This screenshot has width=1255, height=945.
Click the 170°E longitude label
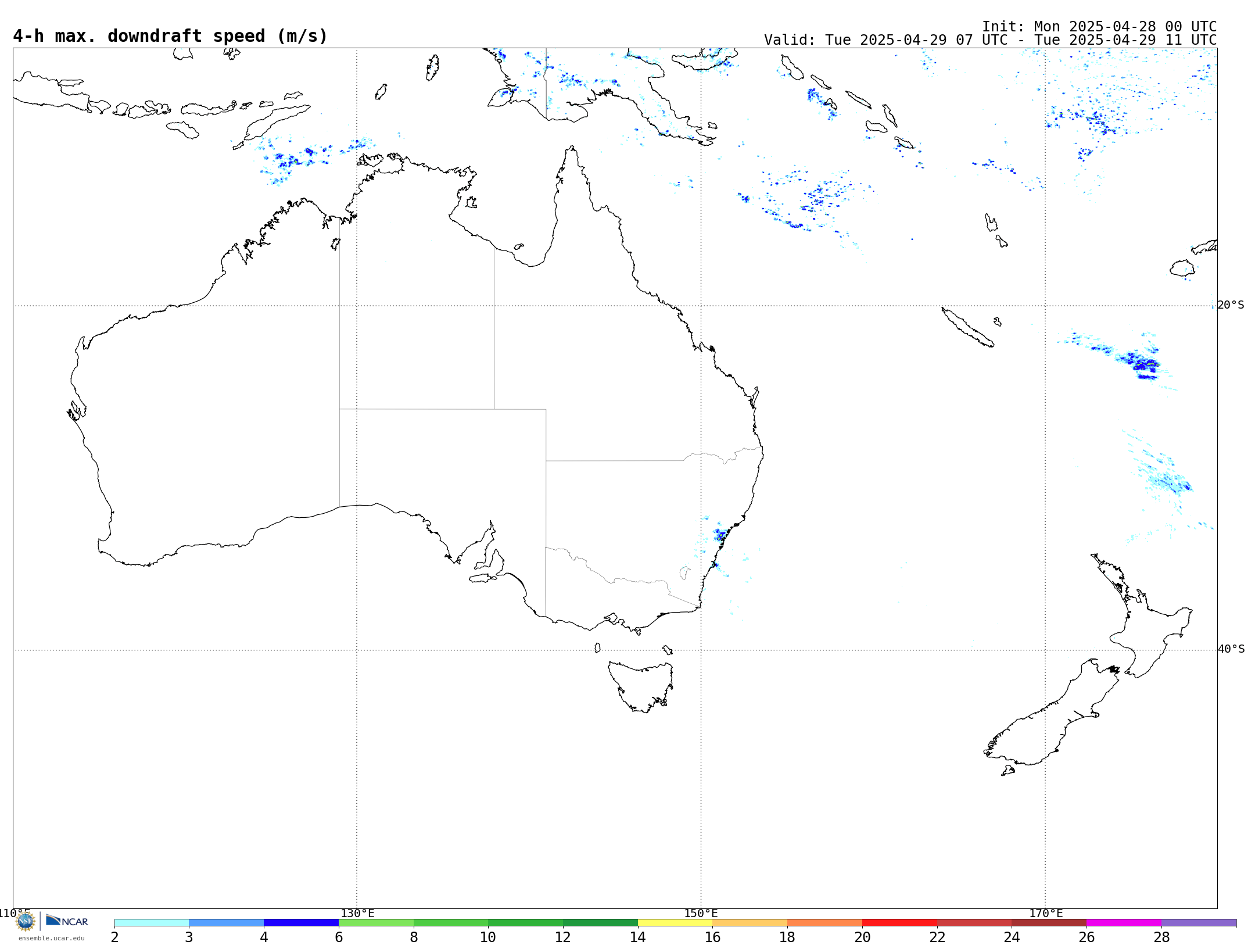point(1046,914)
